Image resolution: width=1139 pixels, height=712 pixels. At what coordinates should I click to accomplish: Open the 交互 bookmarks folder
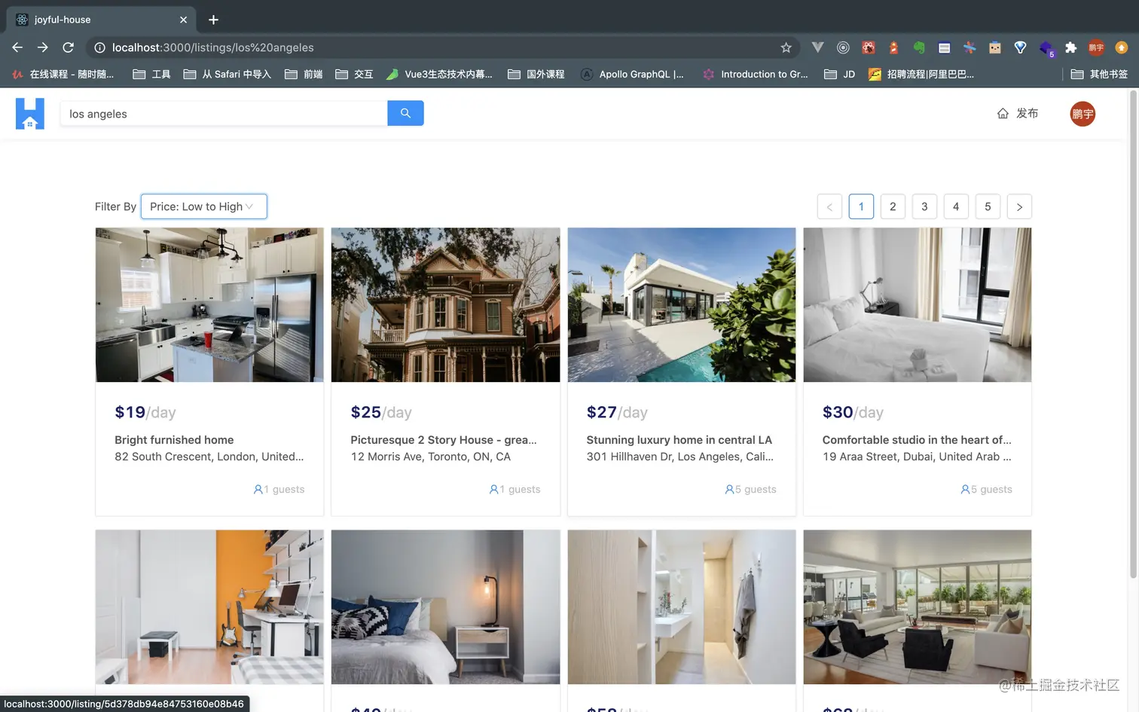[354, 74]
